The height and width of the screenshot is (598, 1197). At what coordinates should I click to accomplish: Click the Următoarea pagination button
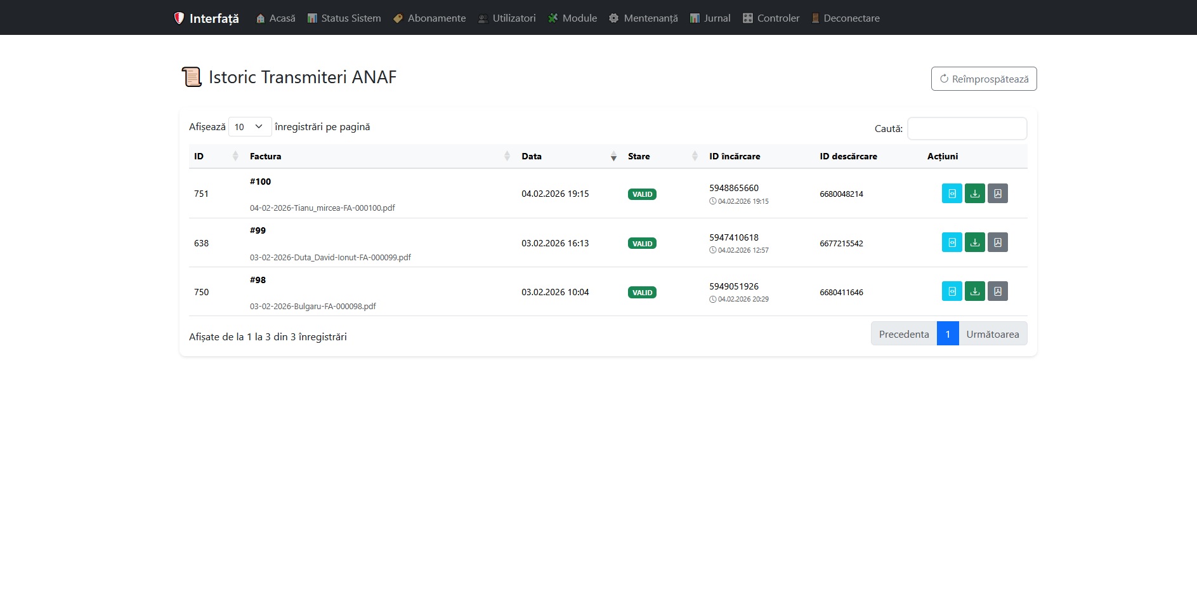[x=992, y=334]
